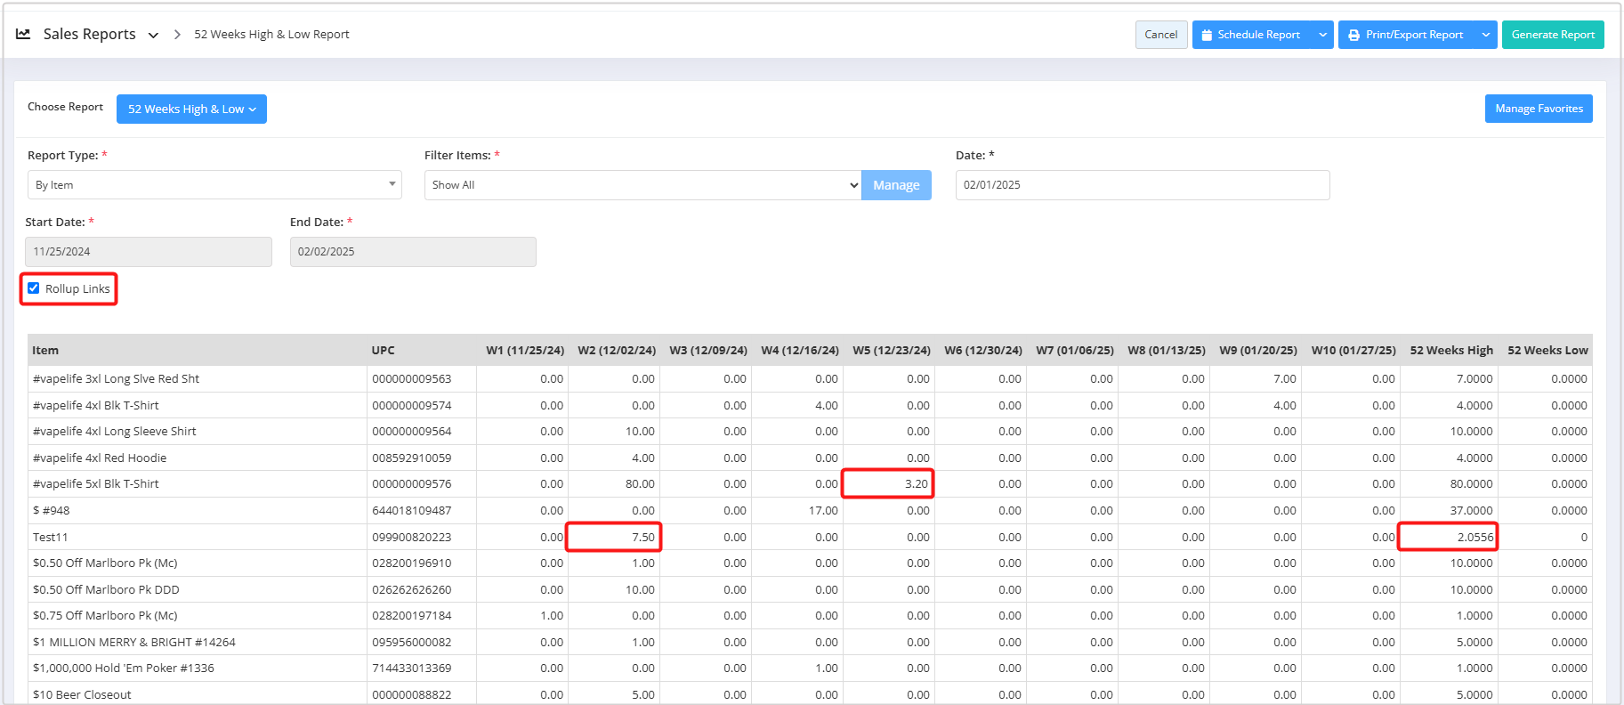Click the Sales Reports chart icon
This screenshot has height=705, width=1624.
23,34
